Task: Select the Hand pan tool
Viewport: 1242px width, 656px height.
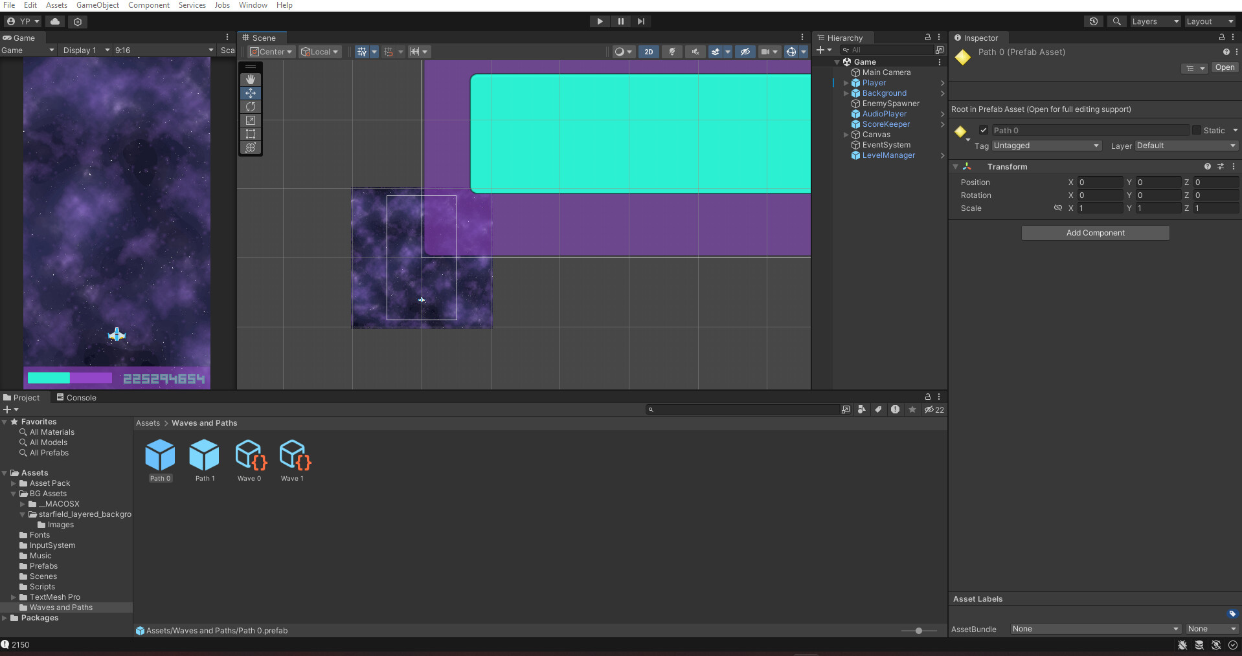Action: (251, 80)
